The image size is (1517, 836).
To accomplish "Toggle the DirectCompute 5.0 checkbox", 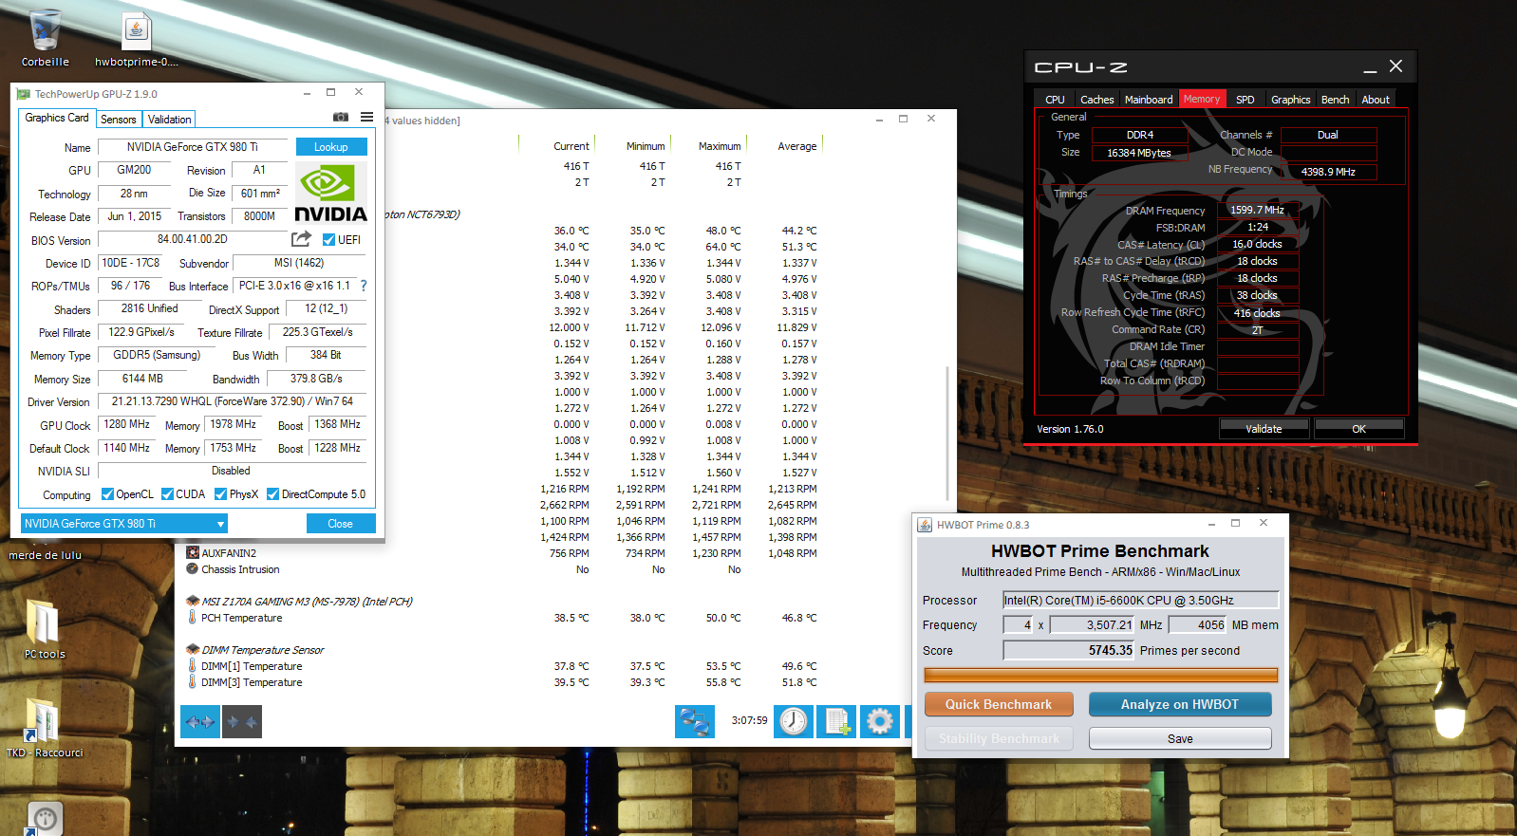I will pyautogui.click(x=272, y=494).
